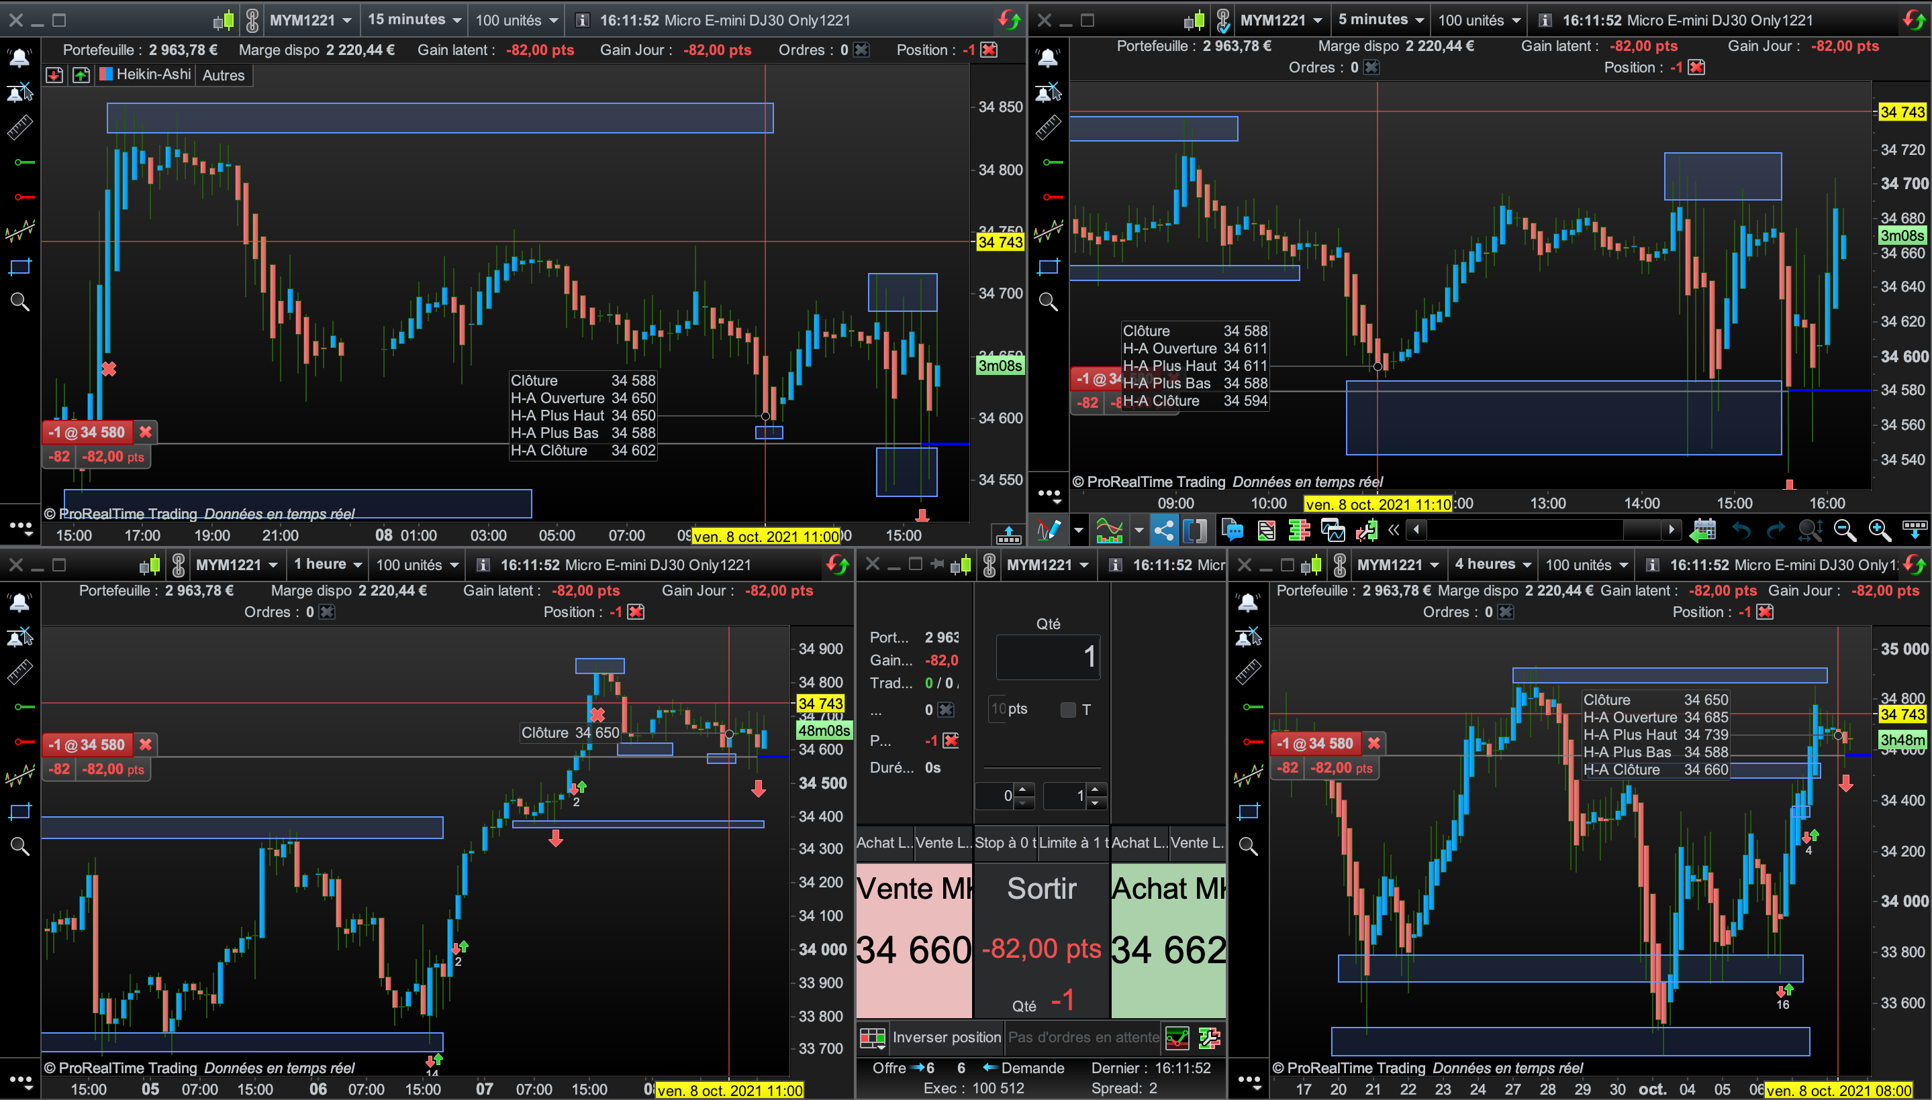Select the Heikin-Ashi tab
This screenshot has height=1100, width=1932.
pyautogui.click(x=146, y=75)
